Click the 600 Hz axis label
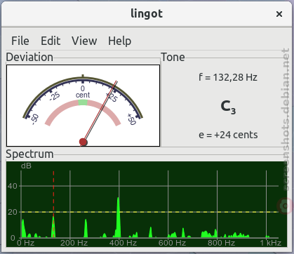 172,243
